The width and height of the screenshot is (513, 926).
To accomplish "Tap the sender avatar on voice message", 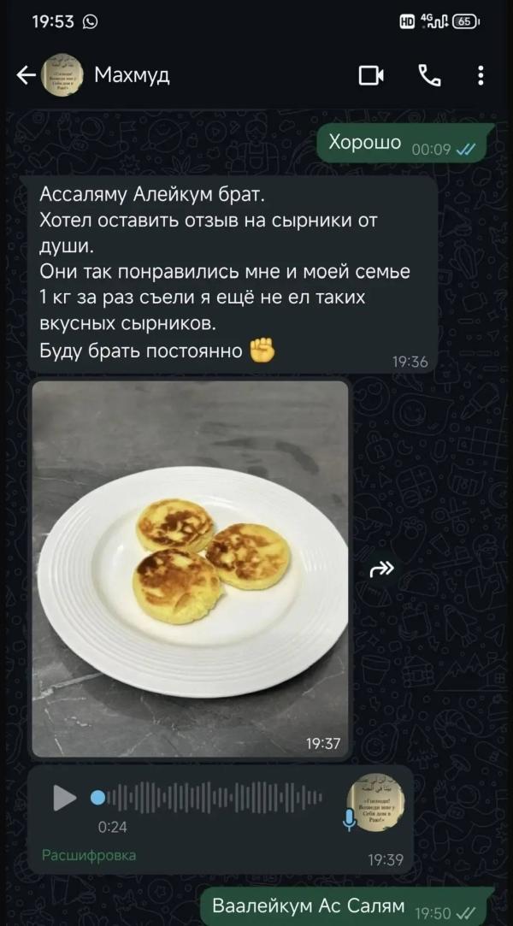I will 375,803.
